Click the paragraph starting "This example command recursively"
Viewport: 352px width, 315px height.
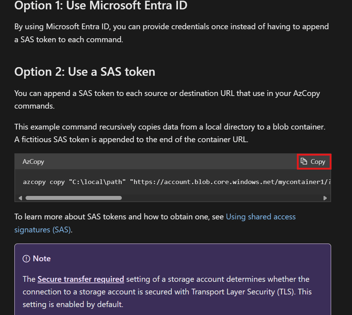pos(170,134)
